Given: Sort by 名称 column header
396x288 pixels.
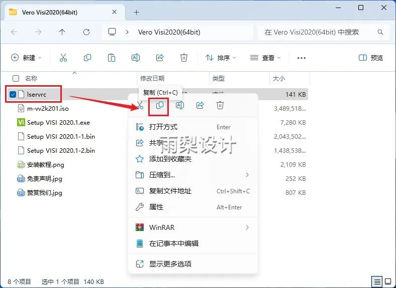Looking at the screenshot, I should pyautogui.click(x=31, y=78).
